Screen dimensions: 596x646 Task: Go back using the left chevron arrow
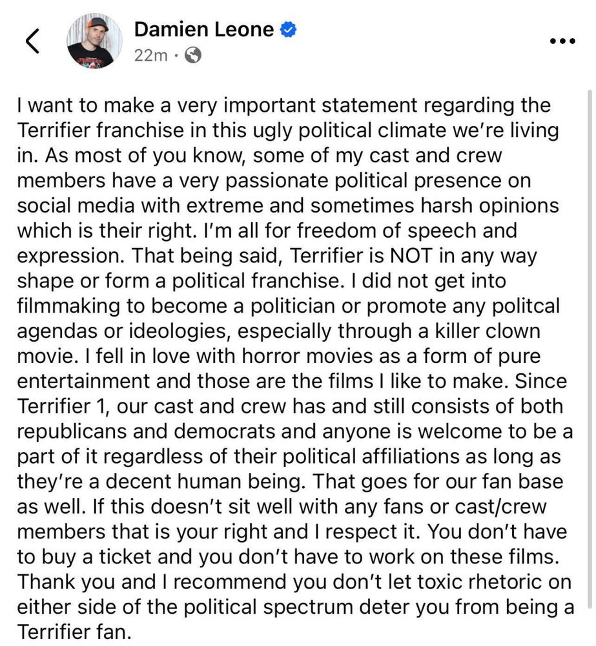(32, 42)
